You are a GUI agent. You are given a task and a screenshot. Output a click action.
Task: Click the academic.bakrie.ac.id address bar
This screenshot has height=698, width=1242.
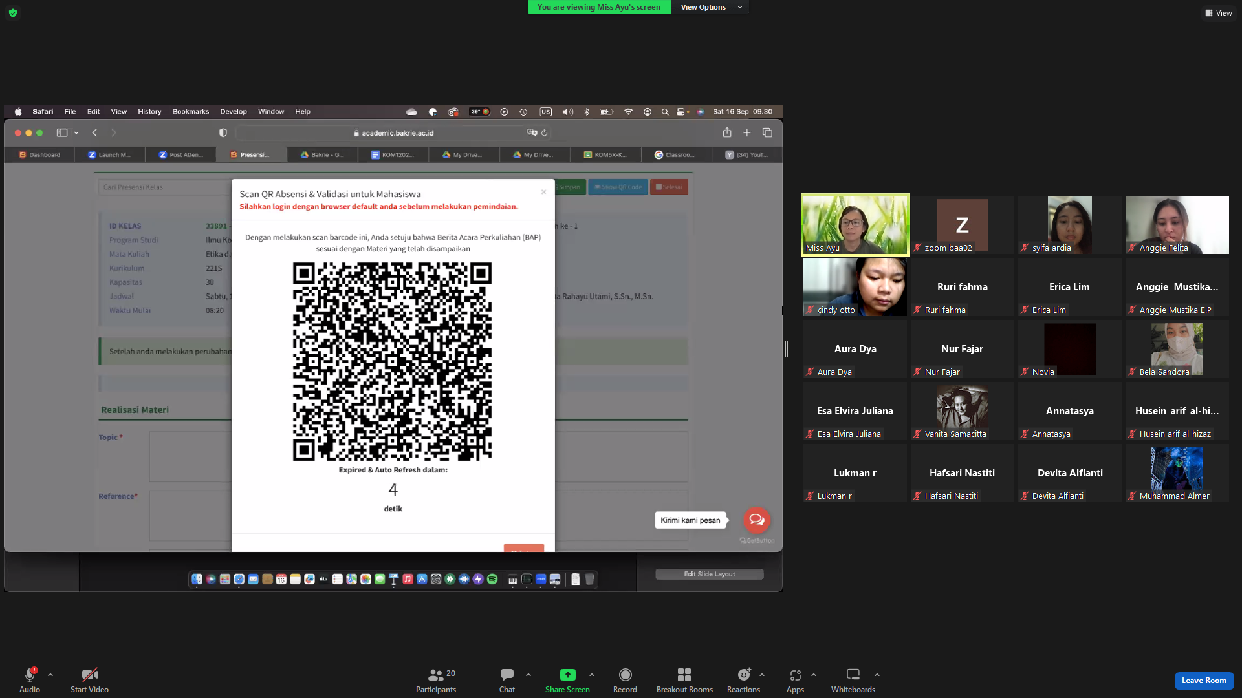(x=394, y=132)
